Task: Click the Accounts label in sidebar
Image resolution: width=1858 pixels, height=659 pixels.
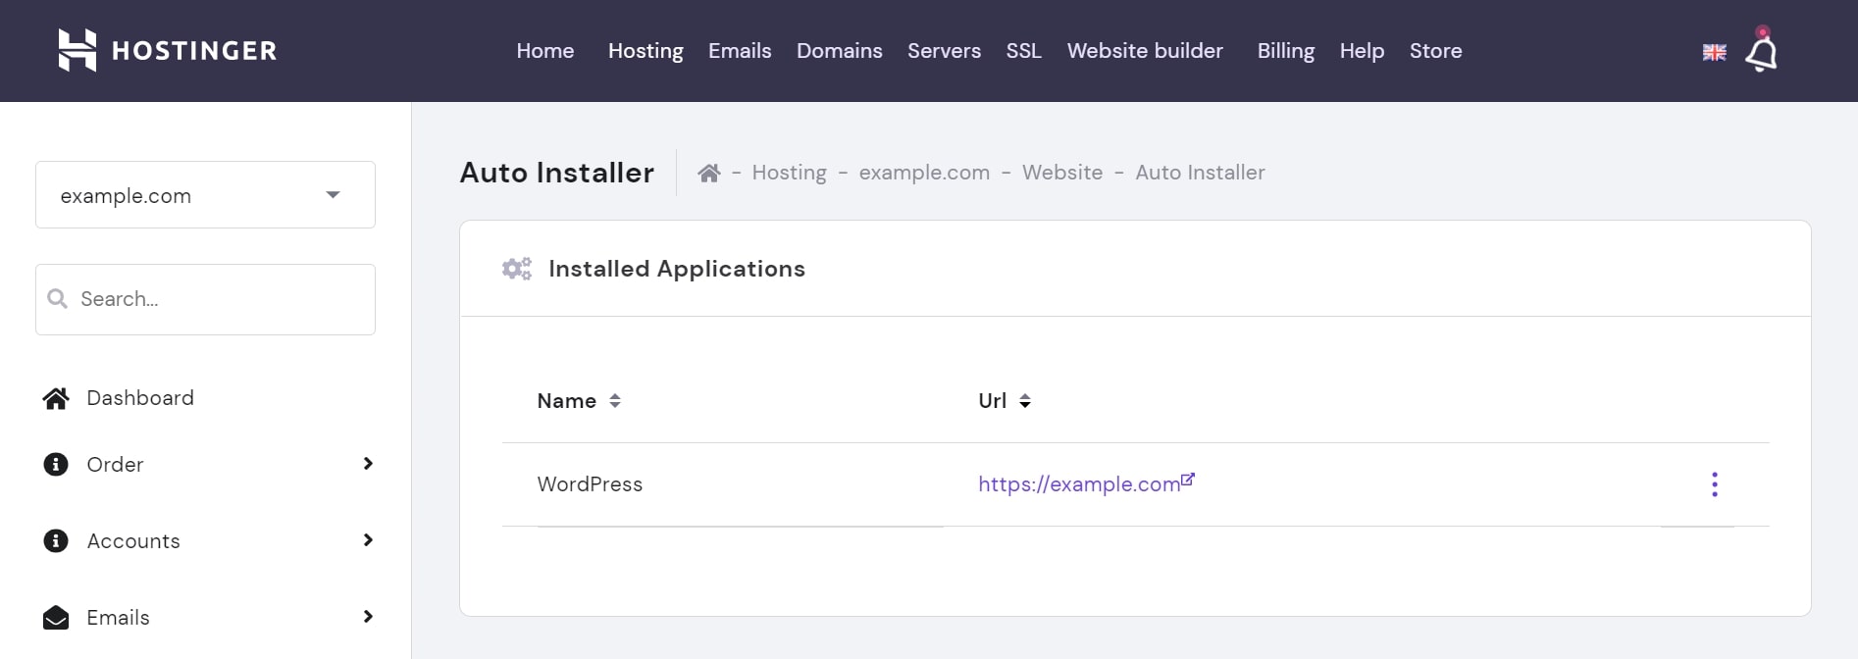Action: coord(133,541)
